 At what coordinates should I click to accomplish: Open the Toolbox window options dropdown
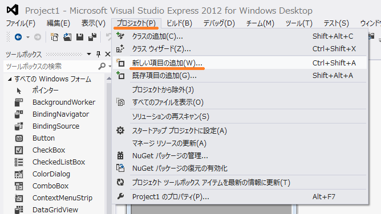pyautogui.click(x=89, y=54)
